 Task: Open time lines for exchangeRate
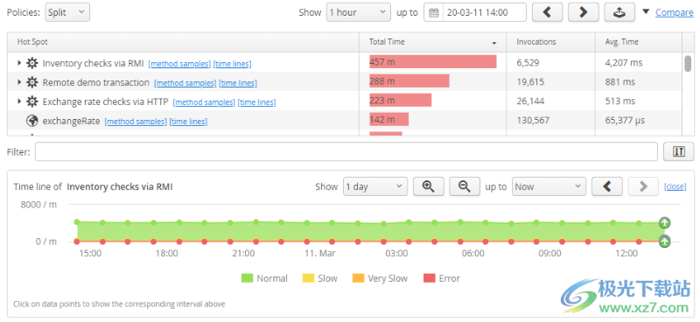tap(188, 122)
